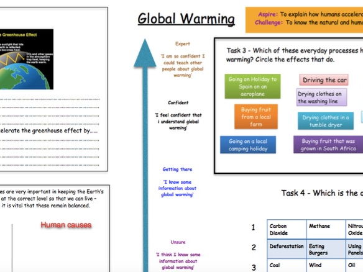
Task: Select 'Buying fruit from a local farm' box
Action: tap(256, 117)
